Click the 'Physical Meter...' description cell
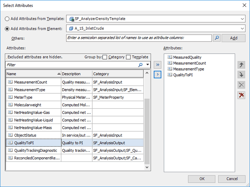Viewport: 250px width, 187px height. tap(77, 97)
